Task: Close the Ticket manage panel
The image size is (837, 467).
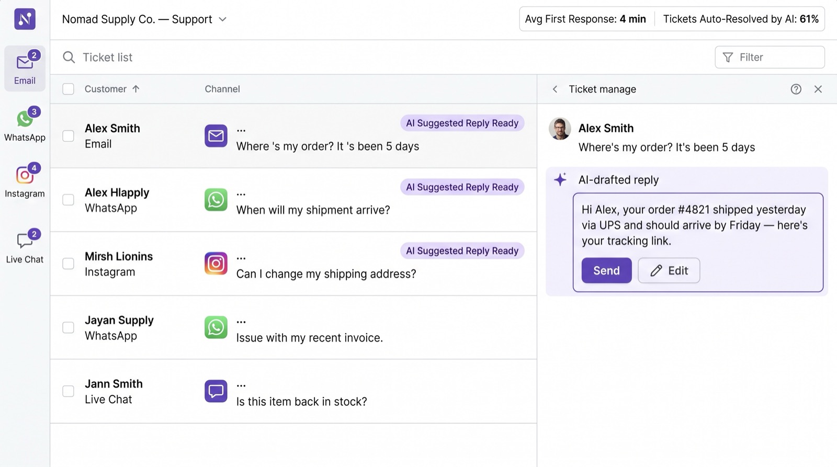Action: (818, 89)
